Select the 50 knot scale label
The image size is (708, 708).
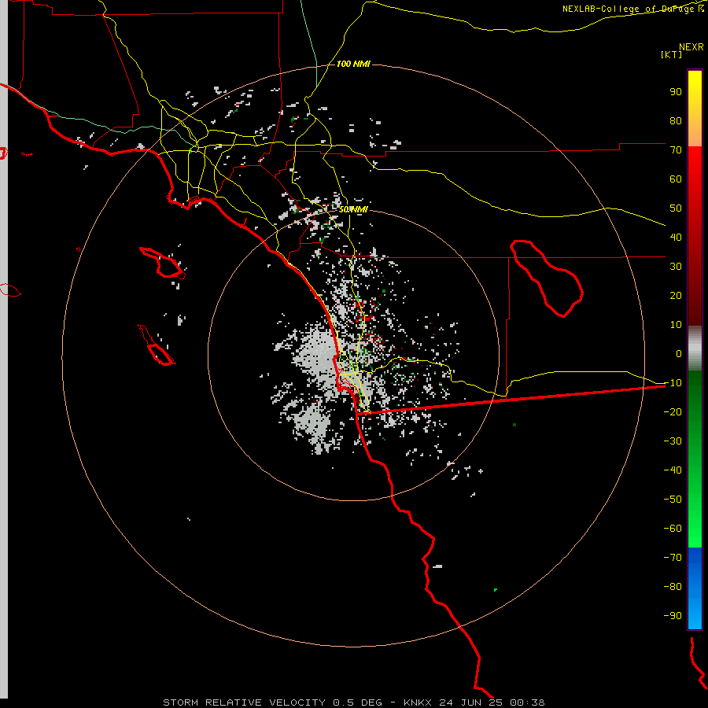tap(676, 208)
